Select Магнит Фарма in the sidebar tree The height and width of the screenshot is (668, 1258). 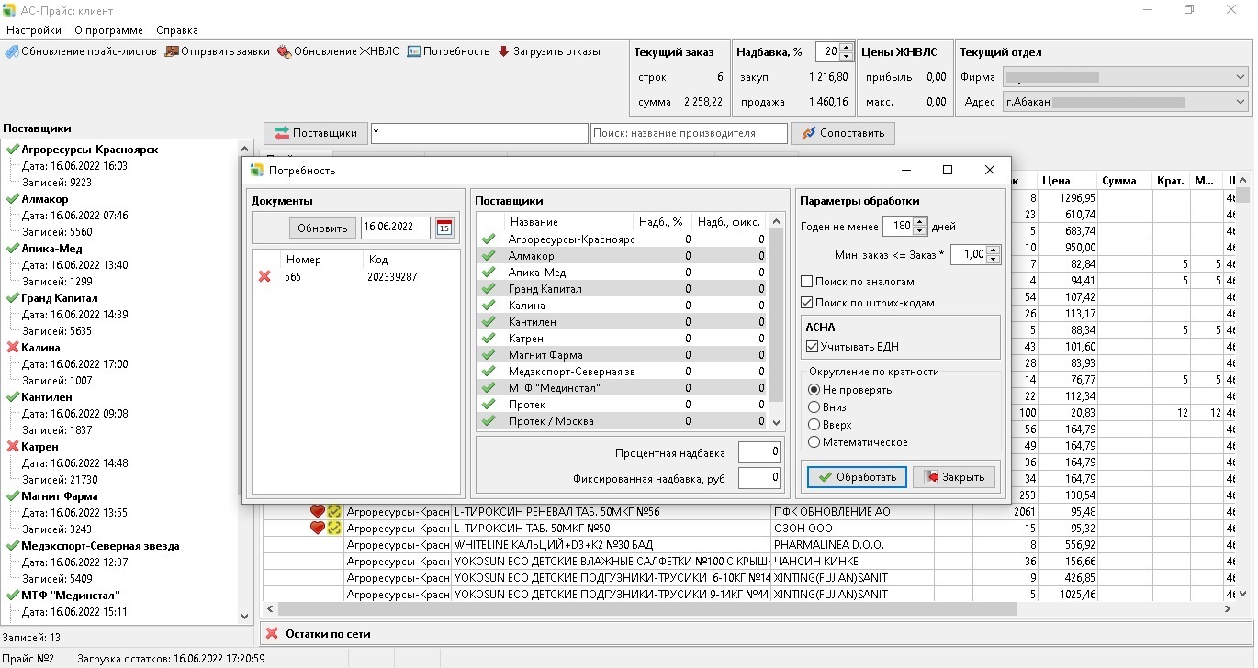click(60, 496)
